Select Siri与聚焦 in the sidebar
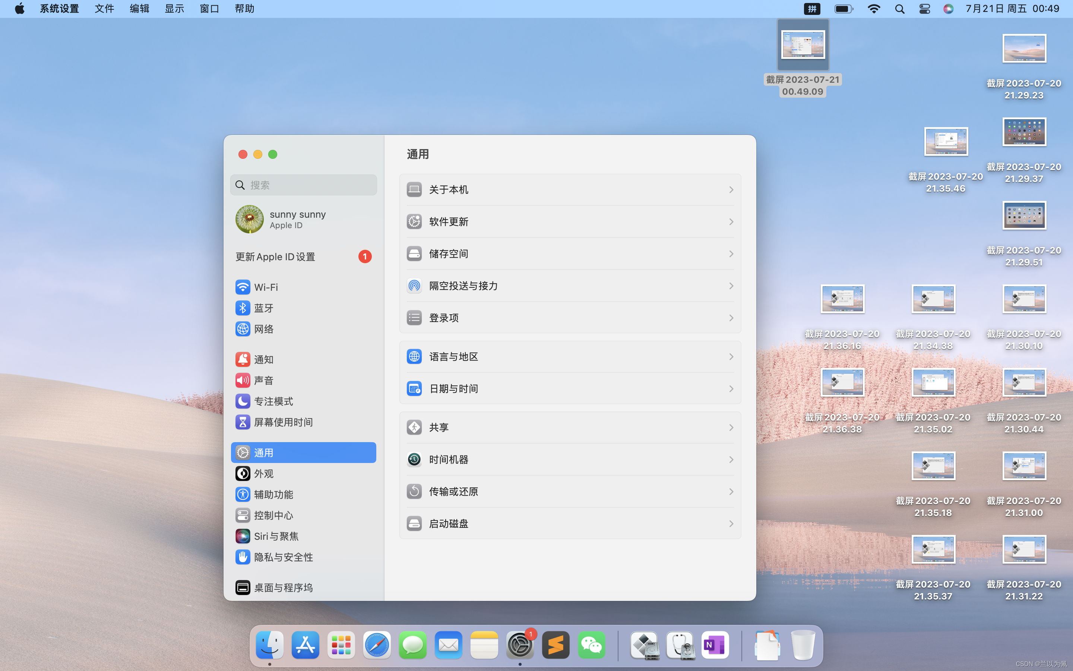Image resolution: width=1073 pixels, height=671 pixels. (x=275, y=536)
